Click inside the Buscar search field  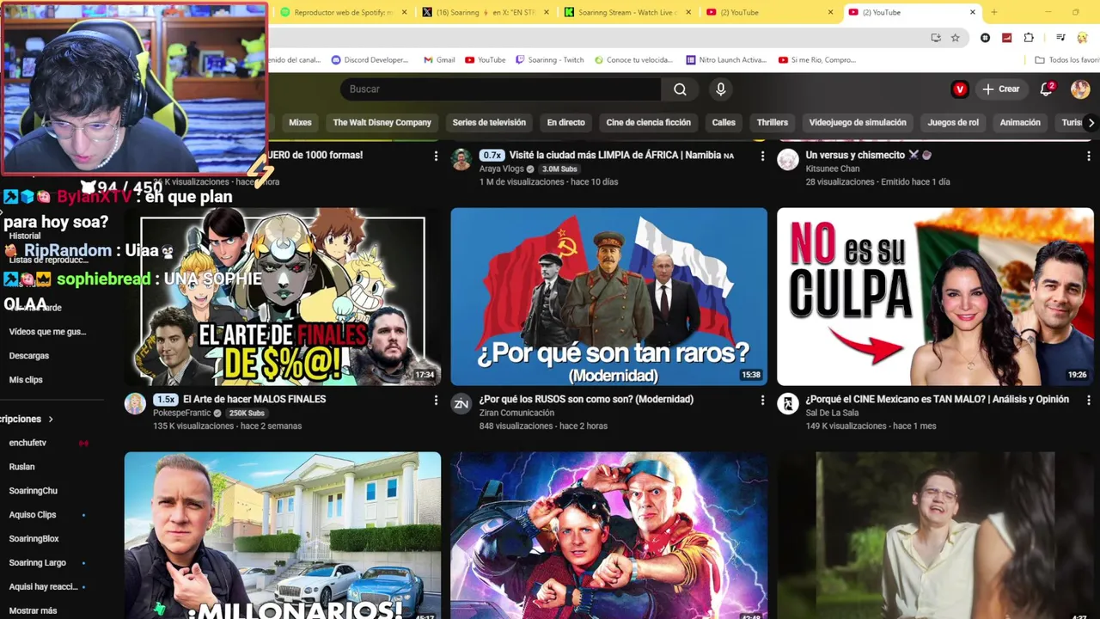click(501, 89)
